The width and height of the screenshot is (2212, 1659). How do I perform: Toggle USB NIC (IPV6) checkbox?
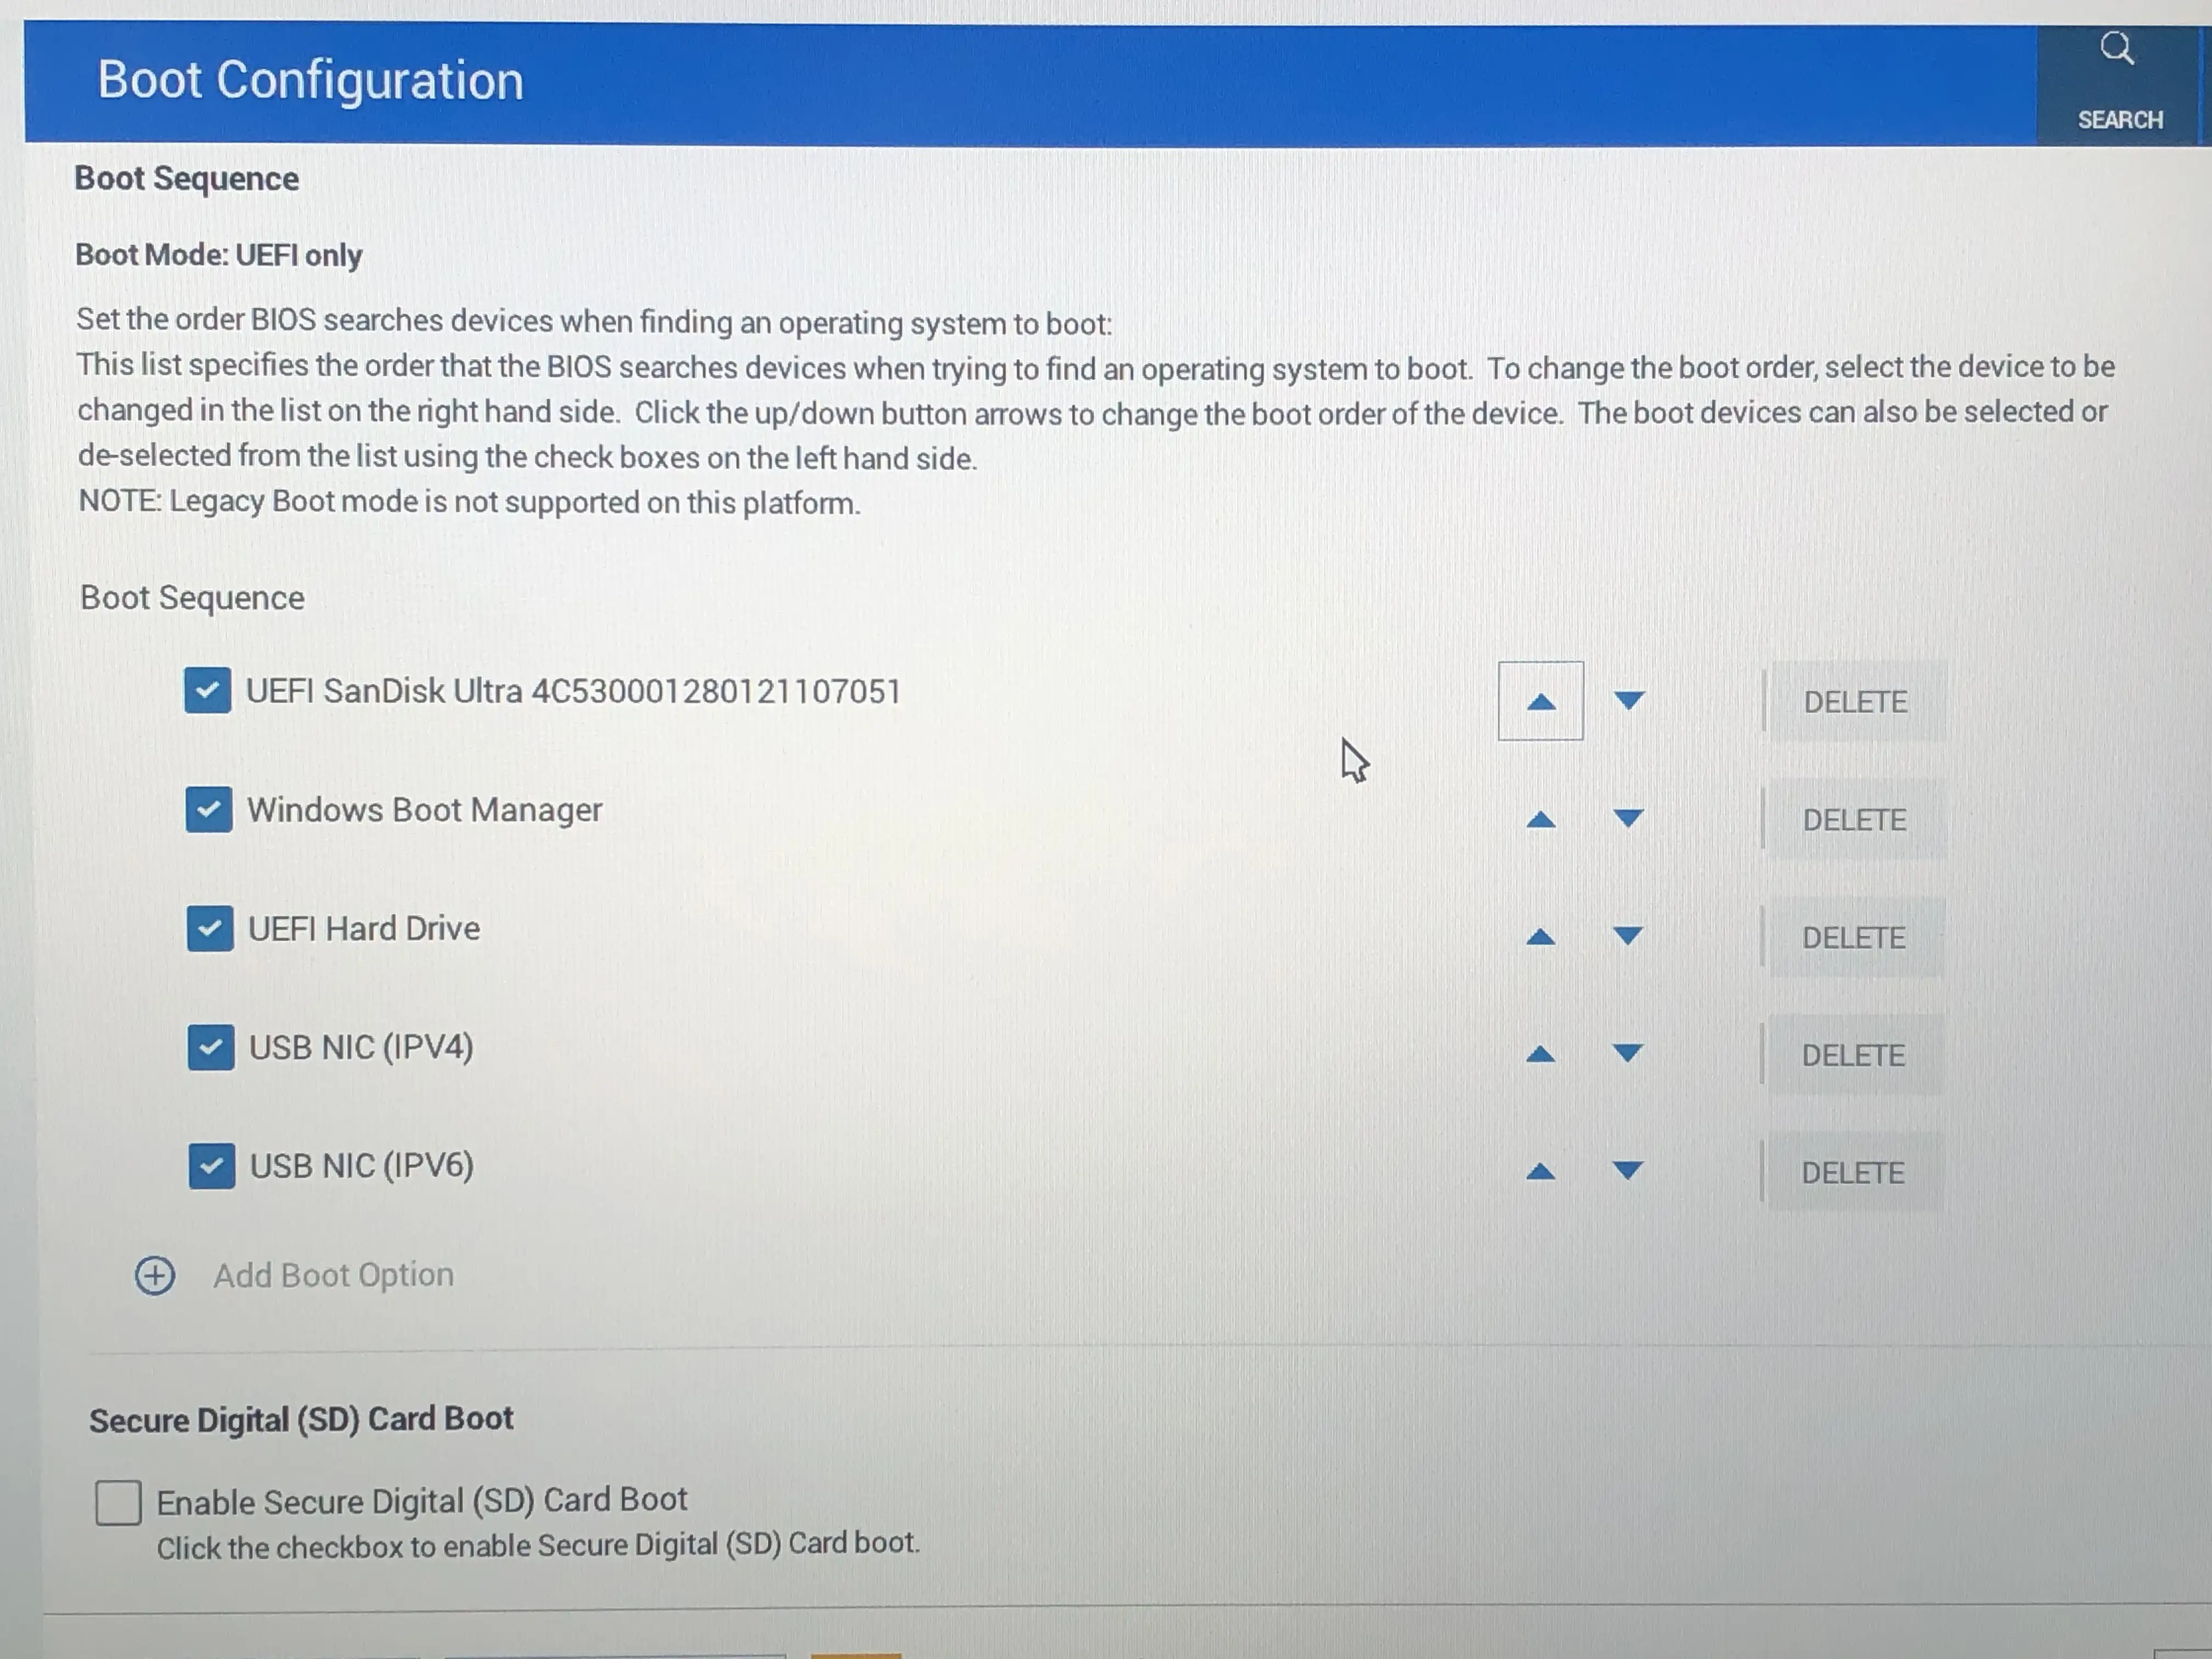pos(211,1166)
